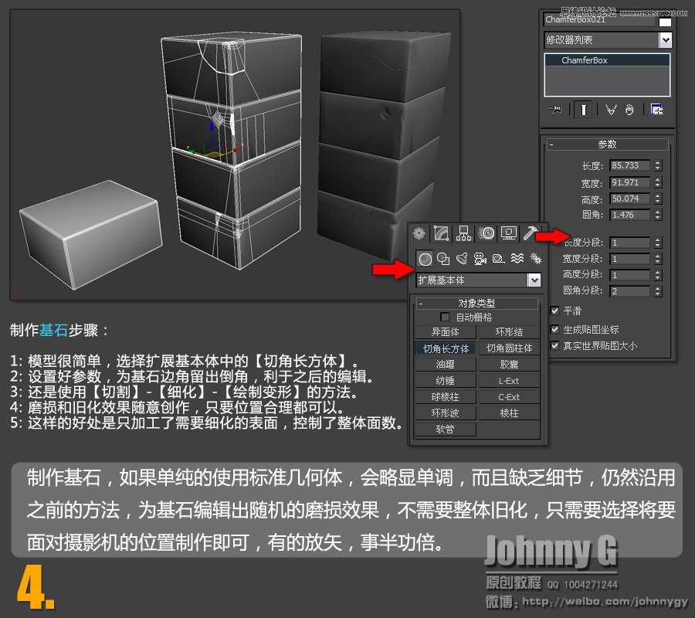695x618 pixels.
Task: Select the Space Warps wave icon
Action: [517, 259]
